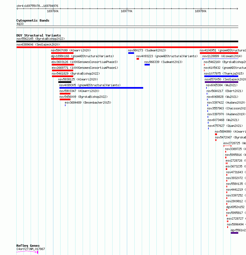Select nsv5894980 variant label
This screenshot has width=246, height=255.
[x=230, y=132]
